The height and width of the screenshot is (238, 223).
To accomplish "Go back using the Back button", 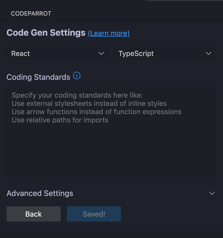I will point(33,214).
